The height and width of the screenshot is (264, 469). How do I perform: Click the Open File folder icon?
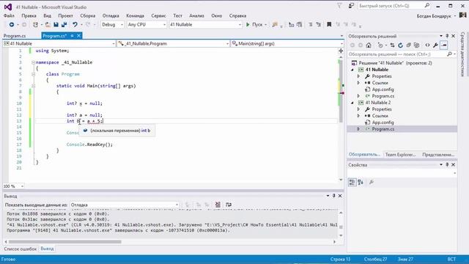pyautogui.click(x=48, y=24)
